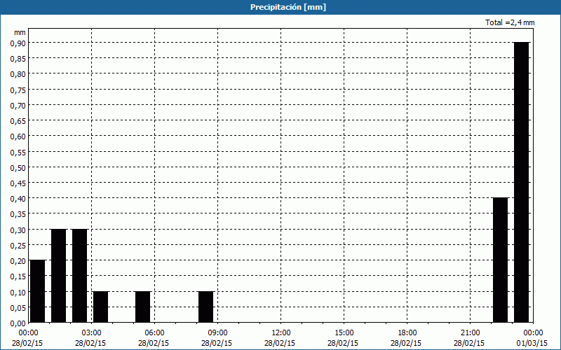Click the 0,45 y-axis label
Viewport: 561px width, 350px height.
point(18,183)
